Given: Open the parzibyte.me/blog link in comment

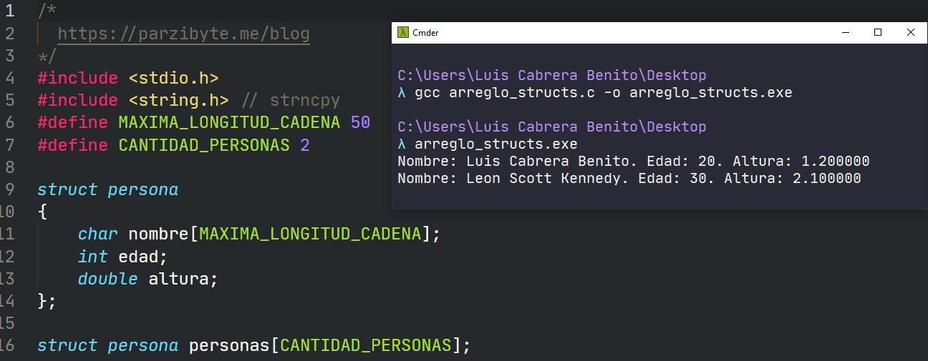Looking at the screenshot, I should tap(183, 34).
